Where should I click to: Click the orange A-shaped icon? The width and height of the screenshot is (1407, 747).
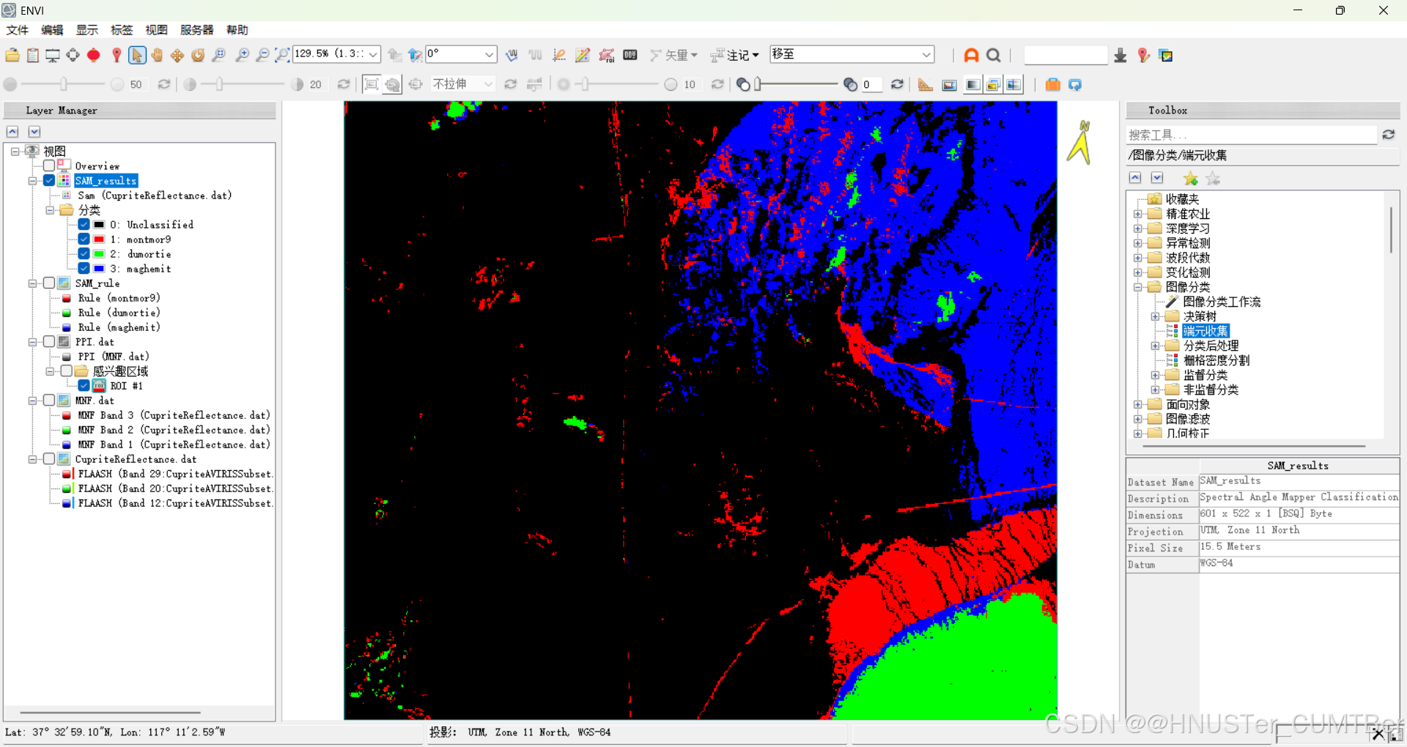coord(971,55)
